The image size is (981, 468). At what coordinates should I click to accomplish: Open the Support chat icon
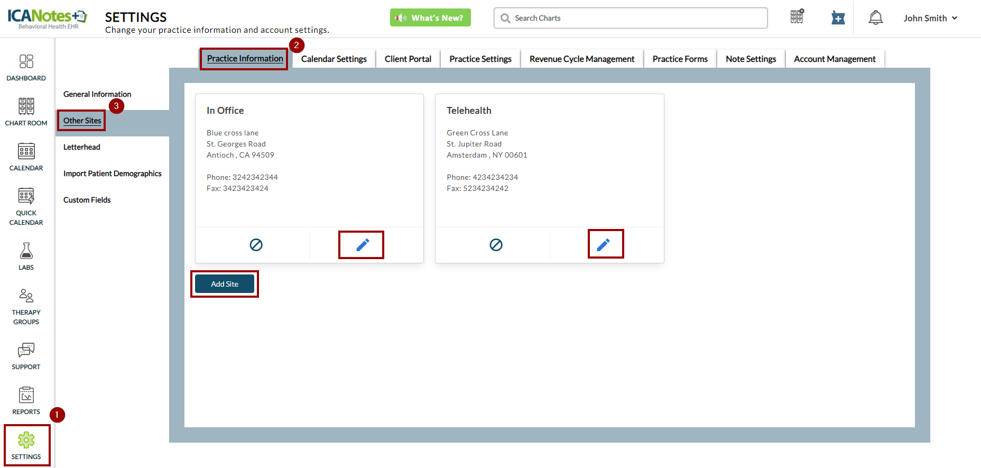[26, 356]
